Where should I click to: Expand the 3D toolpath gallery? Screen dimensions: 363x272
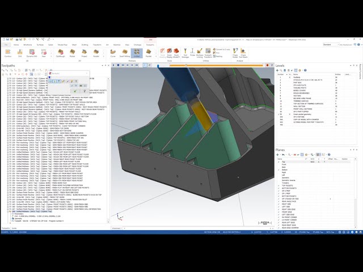(103, 56)
